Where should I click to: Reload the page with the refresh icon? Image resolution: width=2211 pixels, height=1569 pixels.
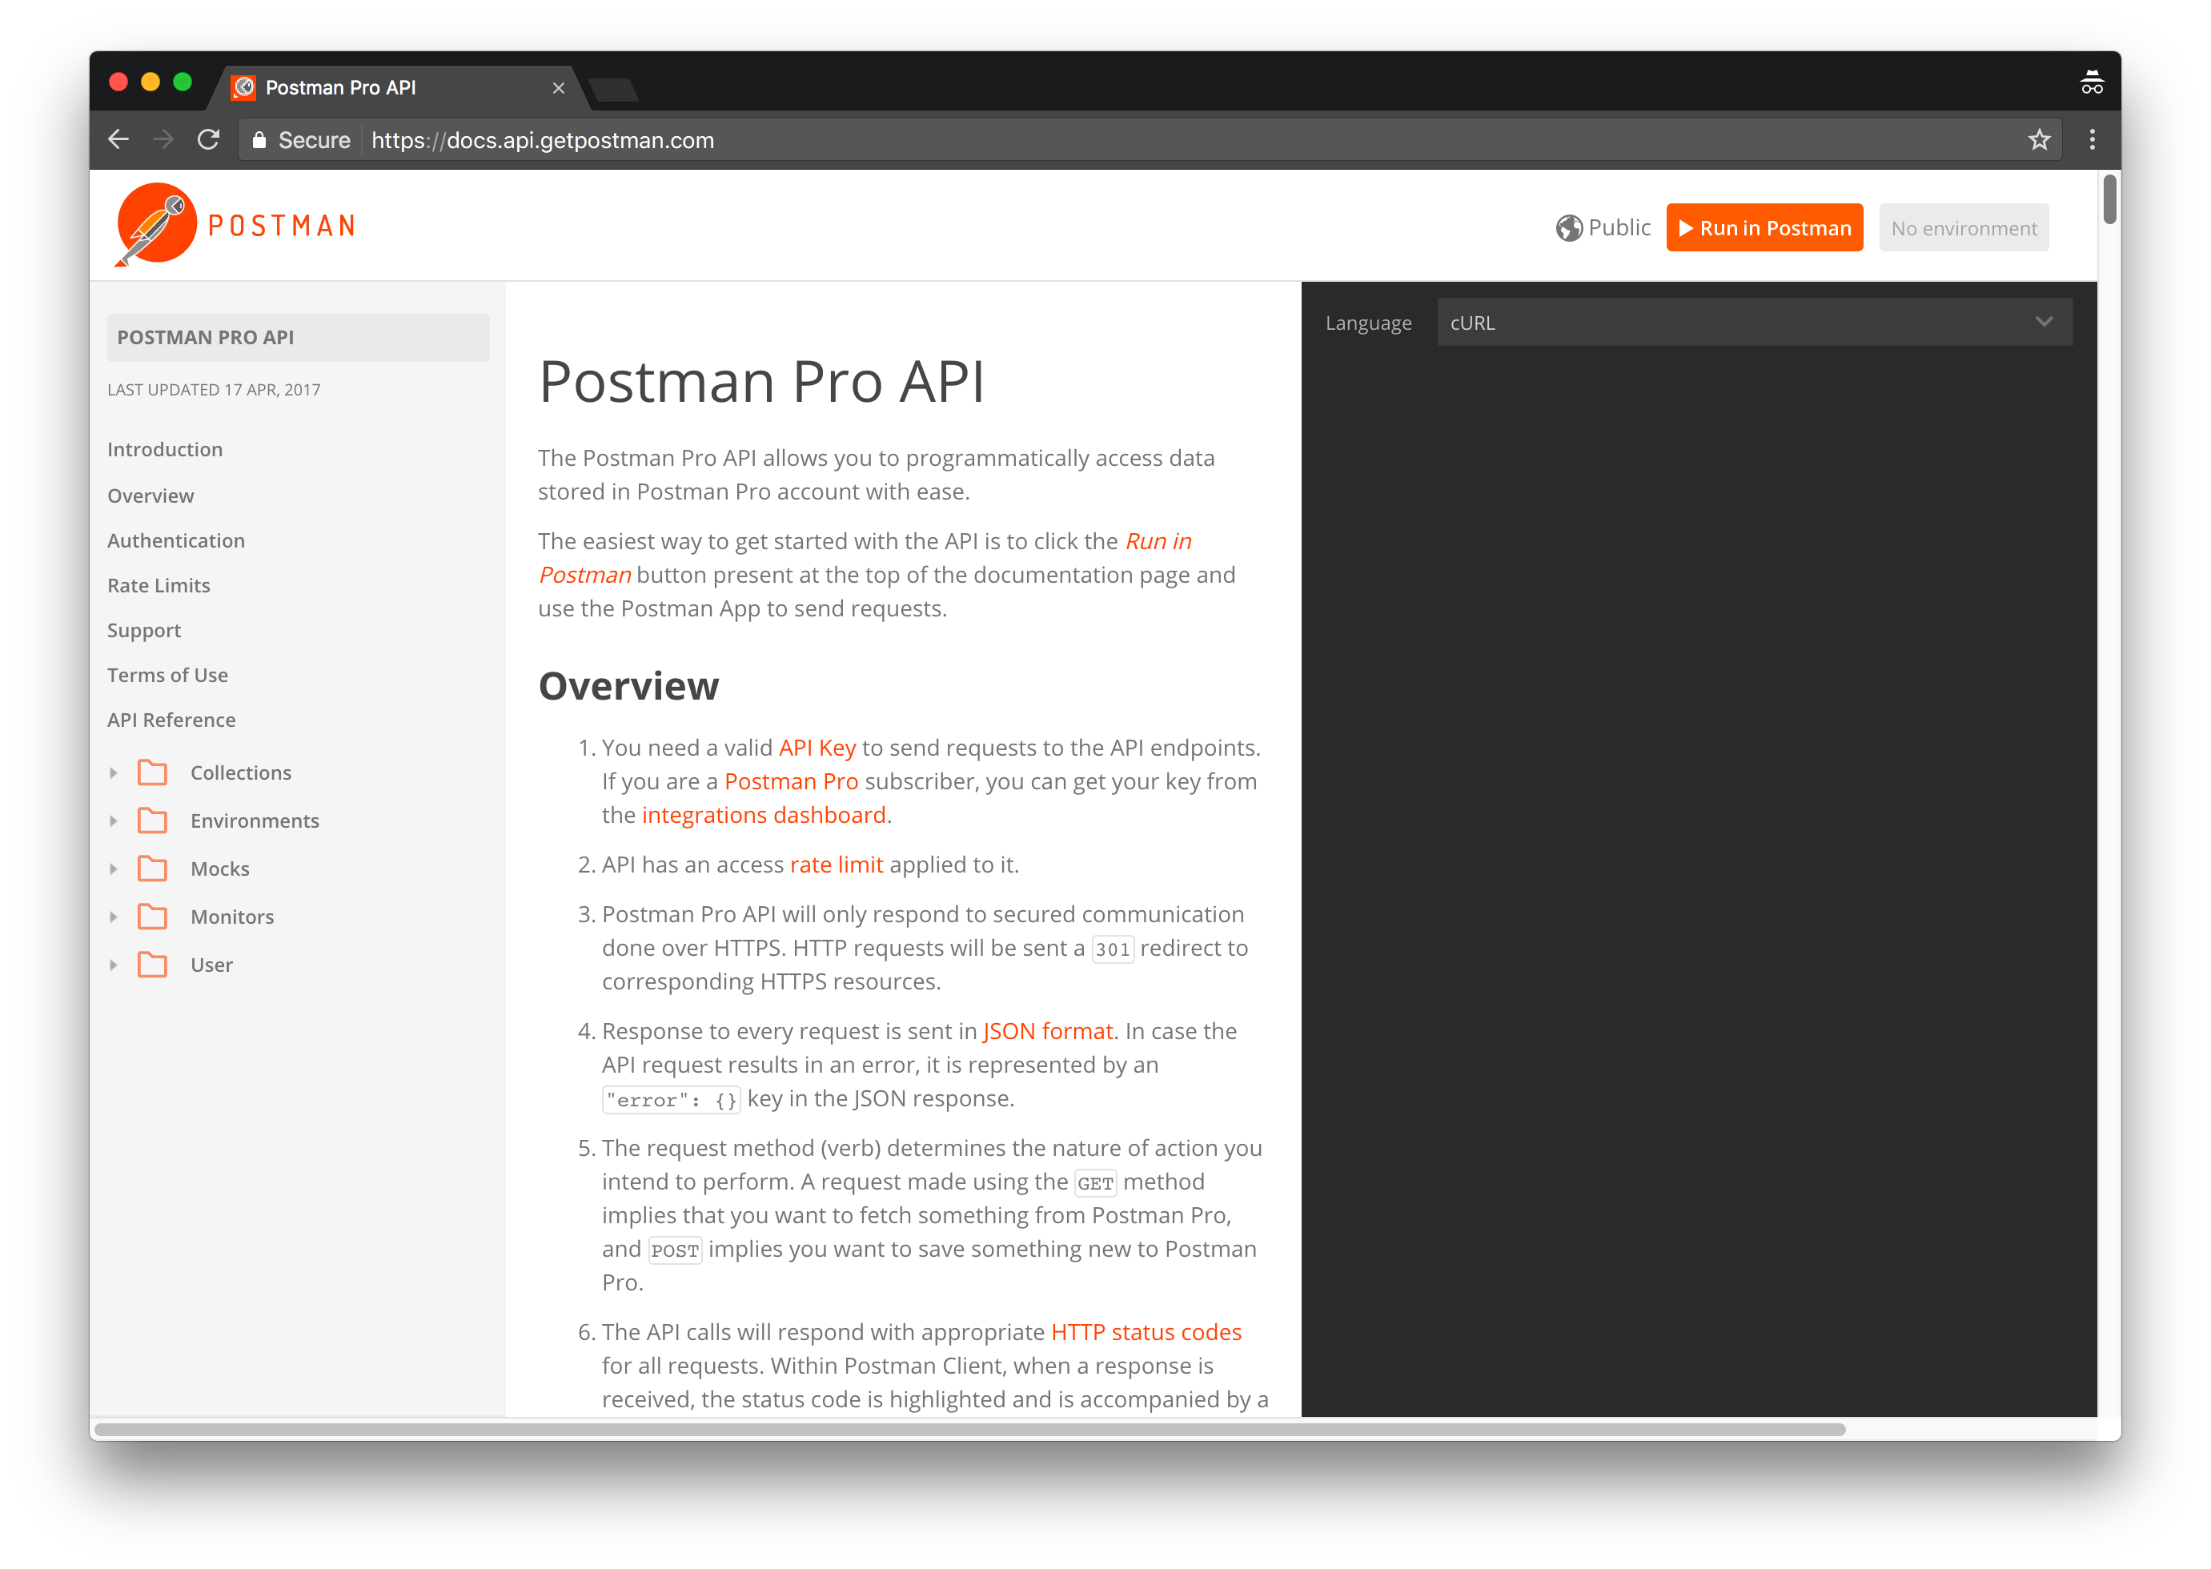pos(209,139)
